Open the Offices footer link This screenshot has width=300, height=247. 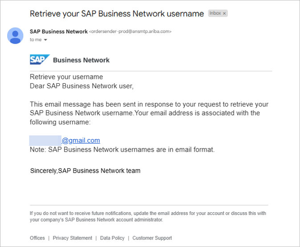pyautogui.click(x=37, y=238)
